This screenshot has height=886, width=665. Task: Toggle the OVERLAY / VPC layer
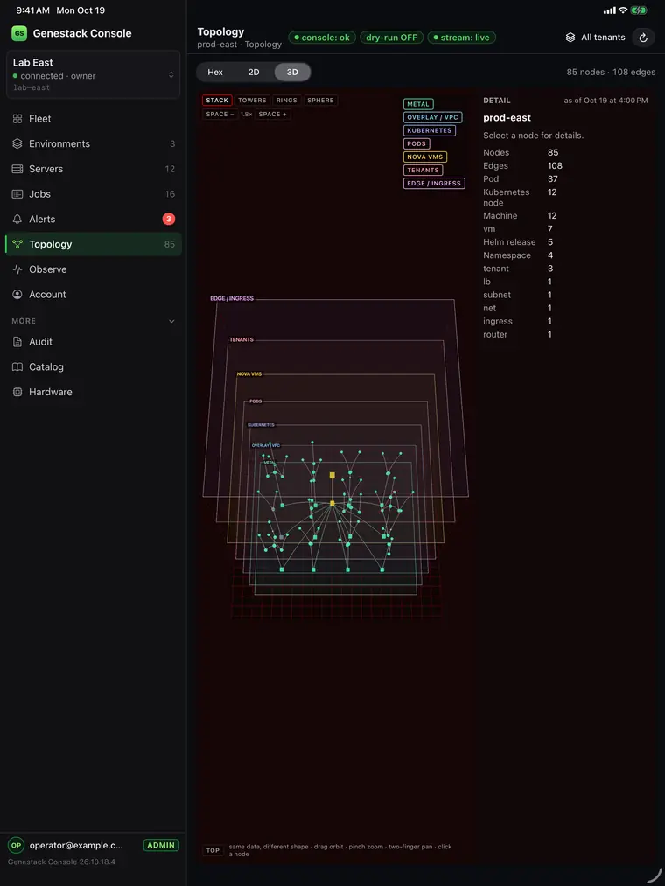tap(432, 117)
